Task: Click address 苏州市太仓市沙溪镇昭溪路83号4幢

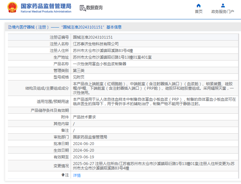Action: point(103,51)
